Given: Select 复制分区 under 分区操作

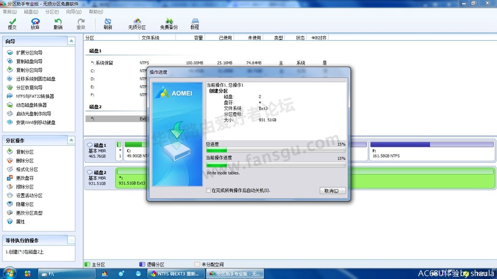Looking at the screenshot, I should tap(20, 152).
